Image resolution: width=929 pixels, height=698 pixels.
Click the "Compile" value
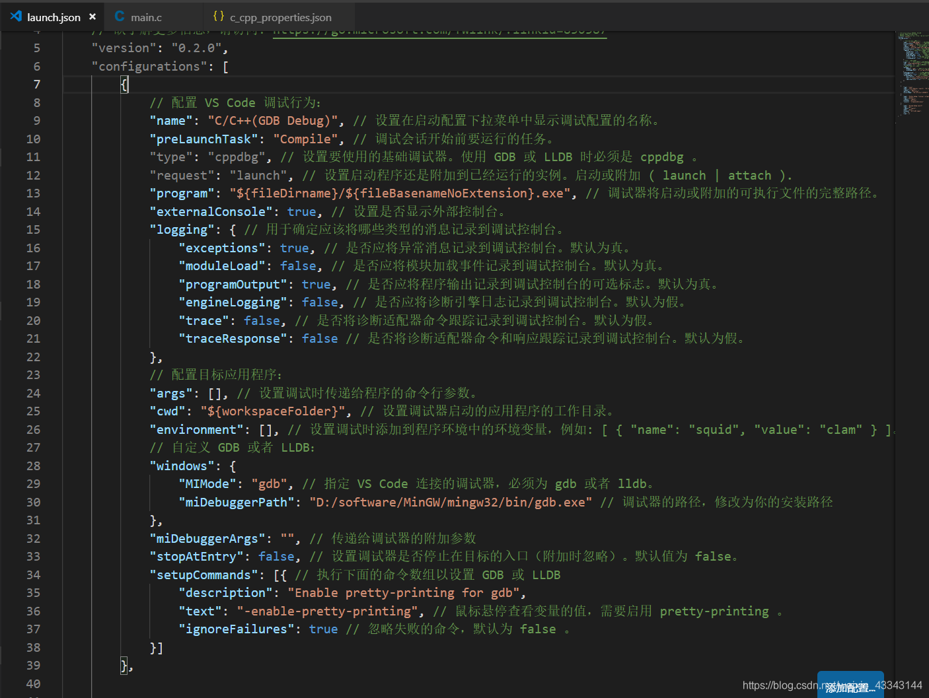[305, 139]
